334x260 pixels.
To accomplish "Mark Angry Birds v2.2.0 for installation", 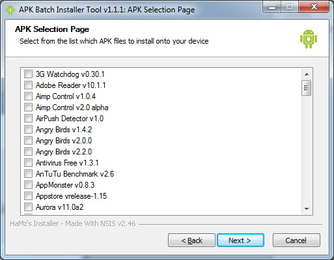I will point(28,151).
